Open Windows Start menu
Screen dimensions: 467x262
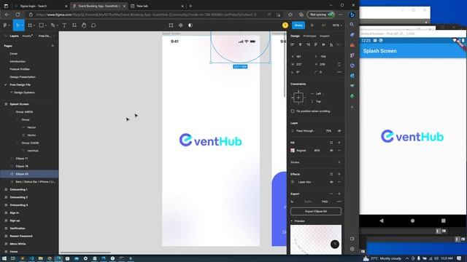tap(4, 258)
